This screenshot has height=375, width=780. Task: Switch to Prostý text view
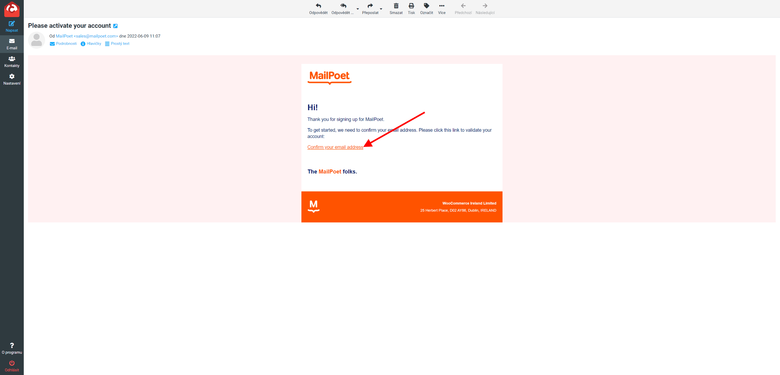click(x=117, y=44)
